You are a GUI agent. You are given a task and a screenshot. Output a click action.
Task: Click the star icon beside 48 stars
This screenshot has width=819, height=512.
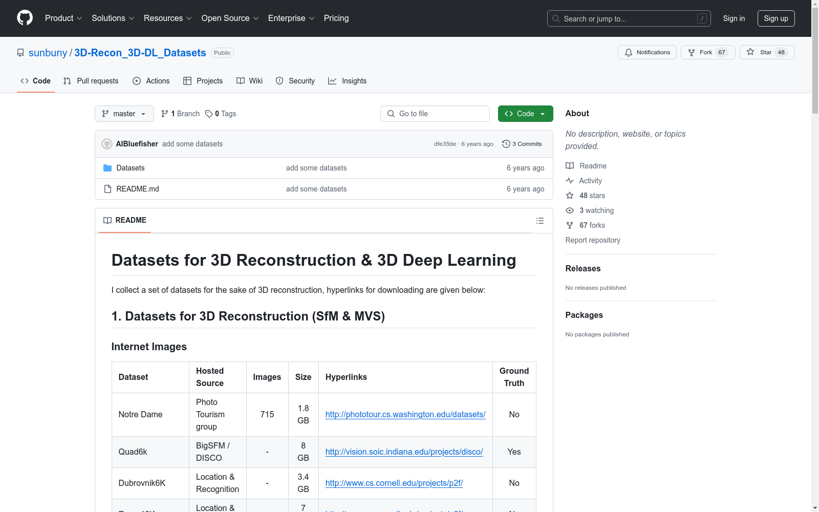tap(570, 196)
